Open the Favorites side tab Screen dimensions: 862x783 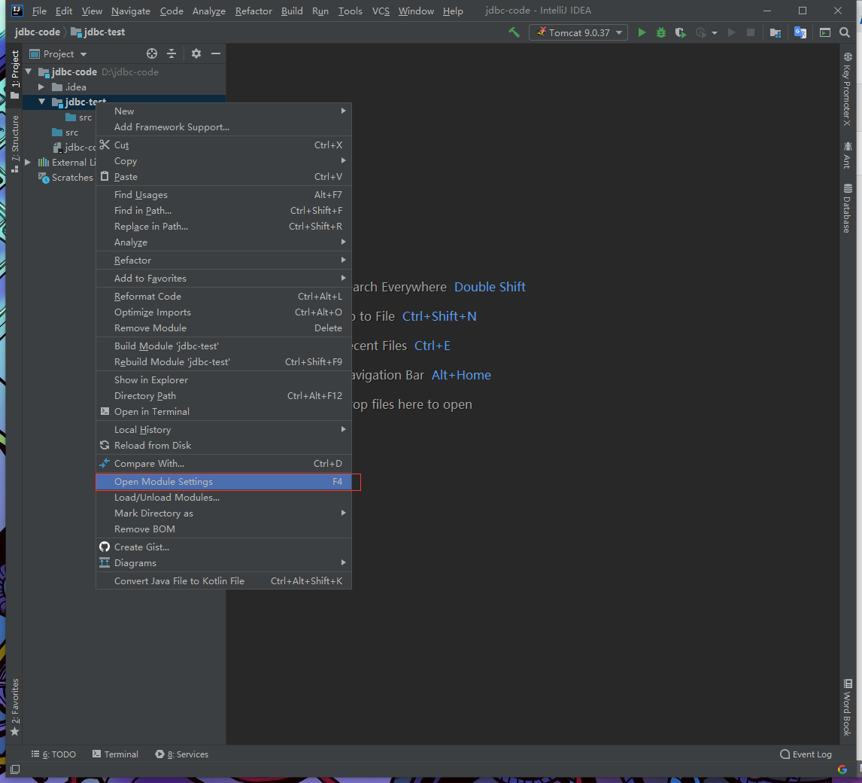[x=15, y=706]
